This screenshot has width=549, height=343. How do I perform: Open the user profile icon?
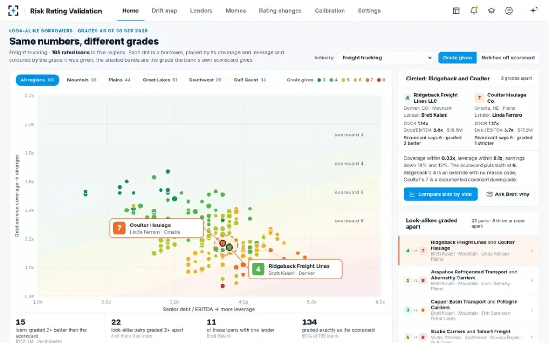(x=509, y=11)
